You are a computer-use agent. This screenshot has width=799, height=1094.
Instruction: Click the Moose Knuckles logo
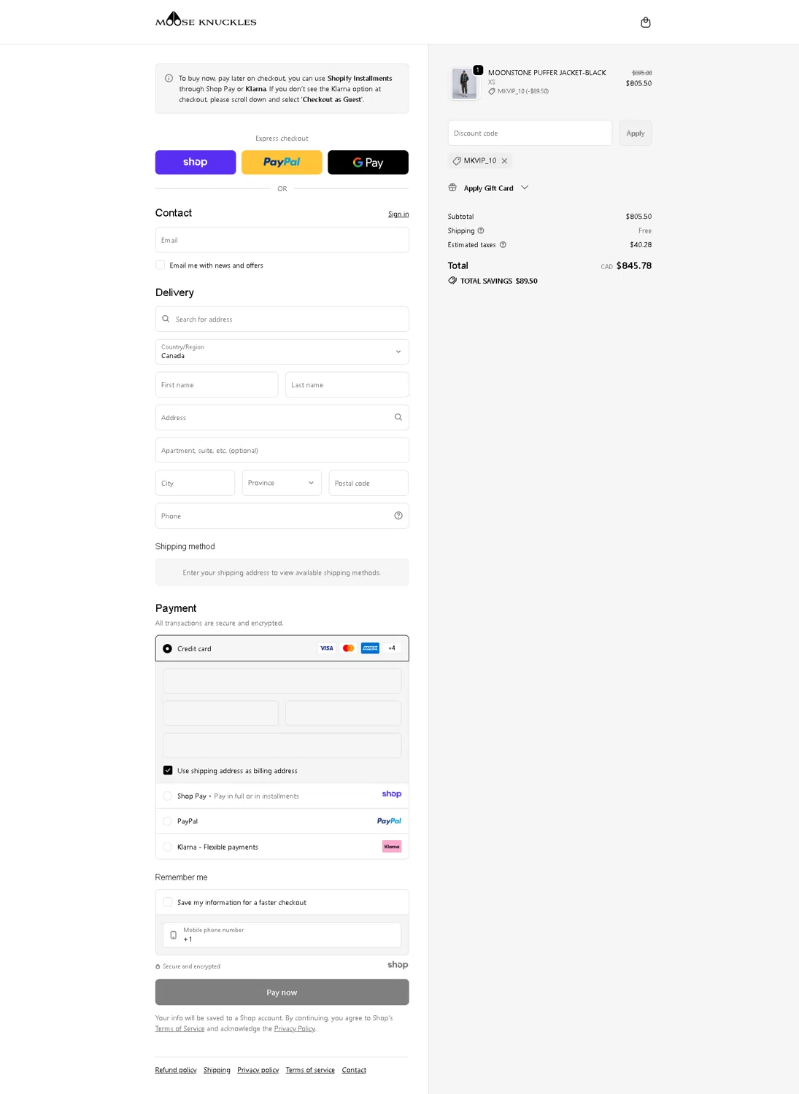pyautogui.click(x=206, y=20)
